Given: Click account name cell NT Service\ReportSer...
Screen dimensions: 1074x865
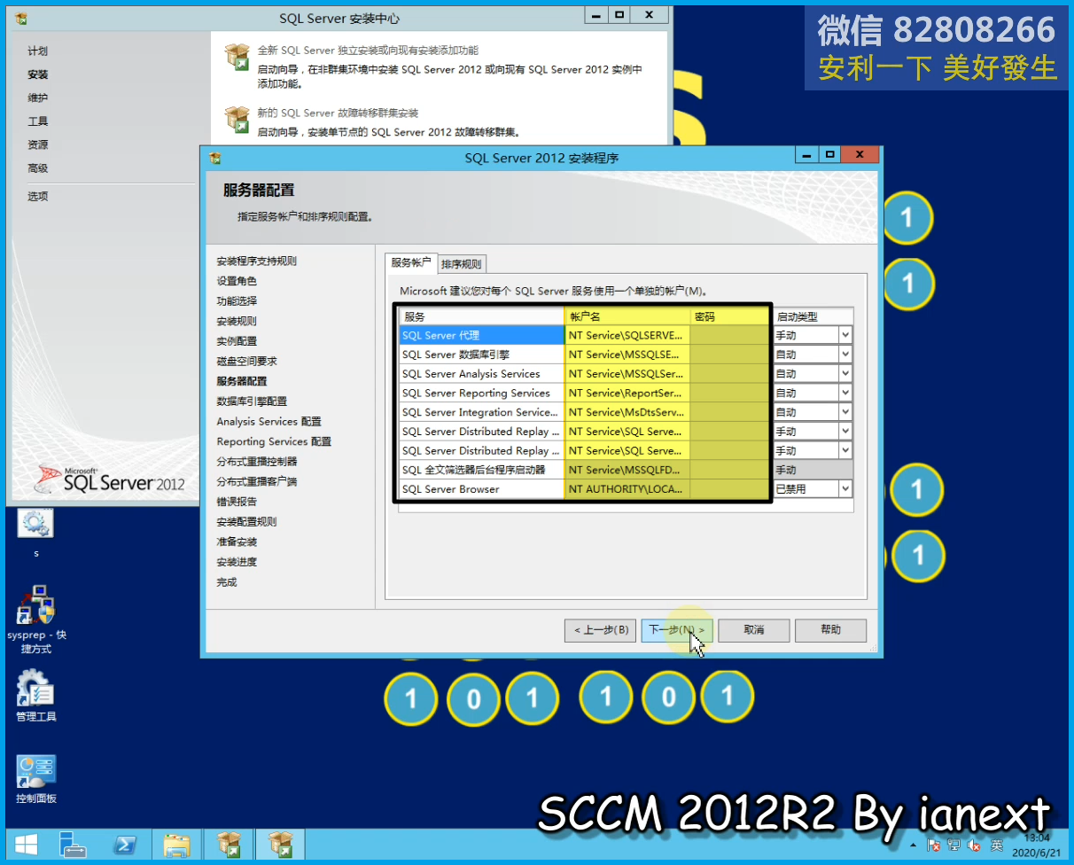Looking at the screenshot, I should (627, 394).
